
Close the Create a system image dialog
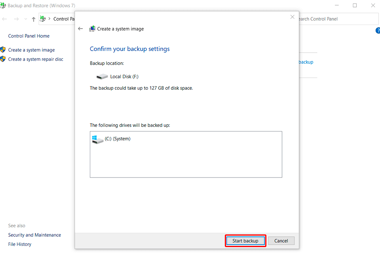coord(292,17)
